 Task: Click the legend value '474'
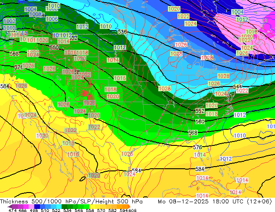point(13,210)
